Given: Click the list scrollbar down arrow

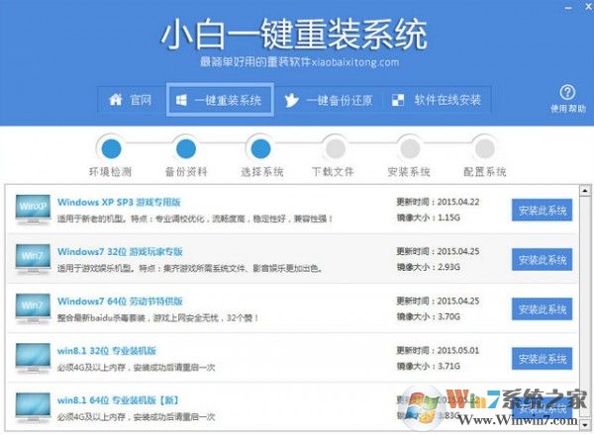Looking at the screenshot, I should 585,425.
